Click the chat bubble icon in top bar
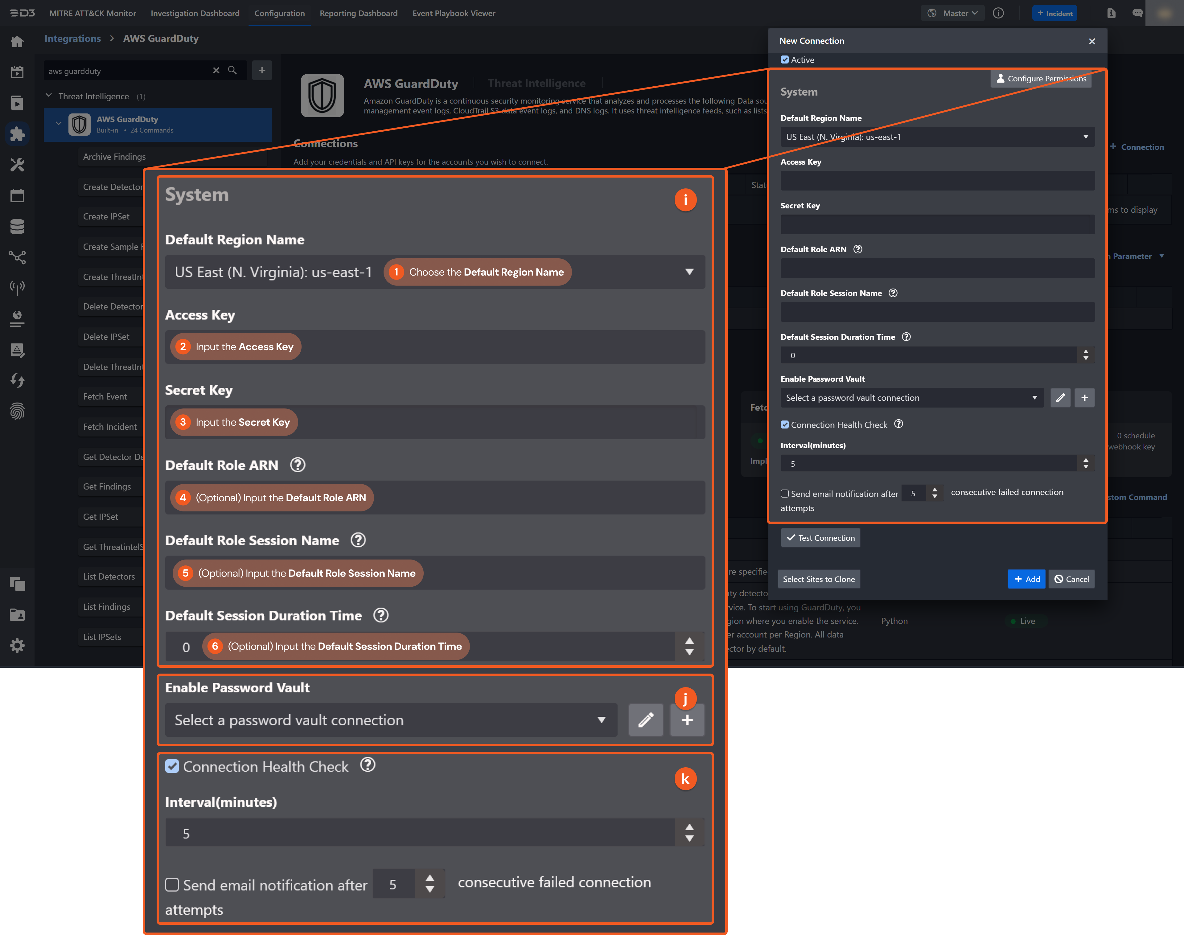The width and height of the screenshot is (1184, 935). pyautogui.click(x=1137, y=13)
